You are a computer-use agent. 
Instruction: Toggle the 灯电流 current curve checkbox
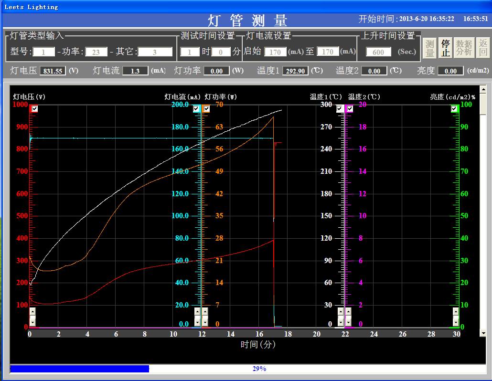tap(196, 109)
